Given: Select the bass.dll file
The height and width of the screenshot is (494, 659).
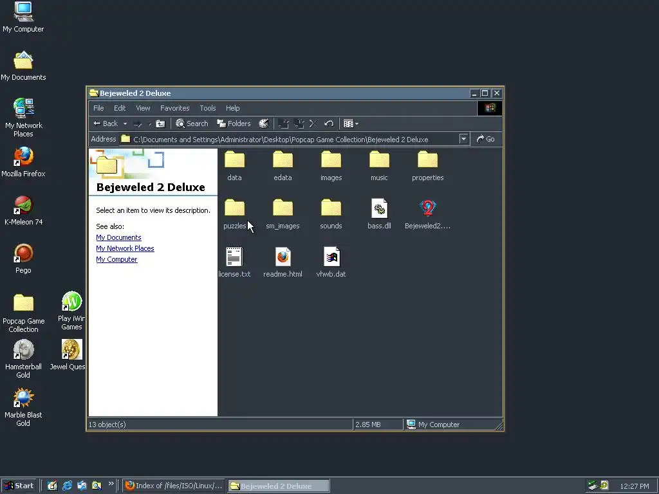Looking at the screenshot, I should 379,214.
